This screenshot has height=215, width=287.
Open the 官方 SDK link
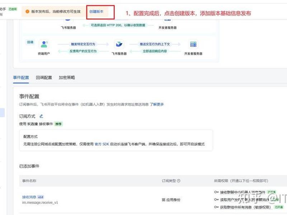tap(102, 144)
